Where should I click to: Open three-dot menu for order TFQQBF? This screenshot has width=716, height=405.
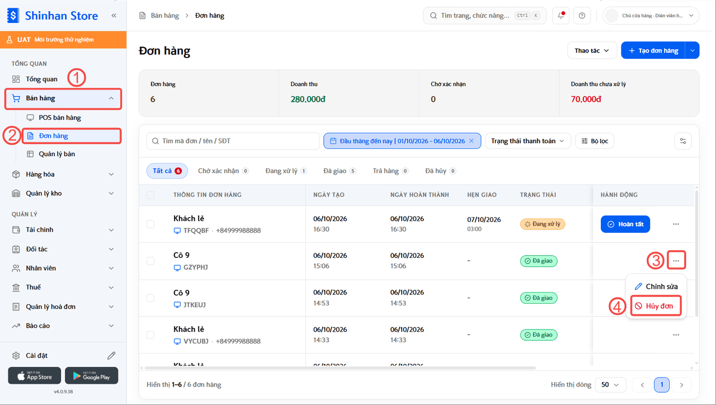click(676, 224)
